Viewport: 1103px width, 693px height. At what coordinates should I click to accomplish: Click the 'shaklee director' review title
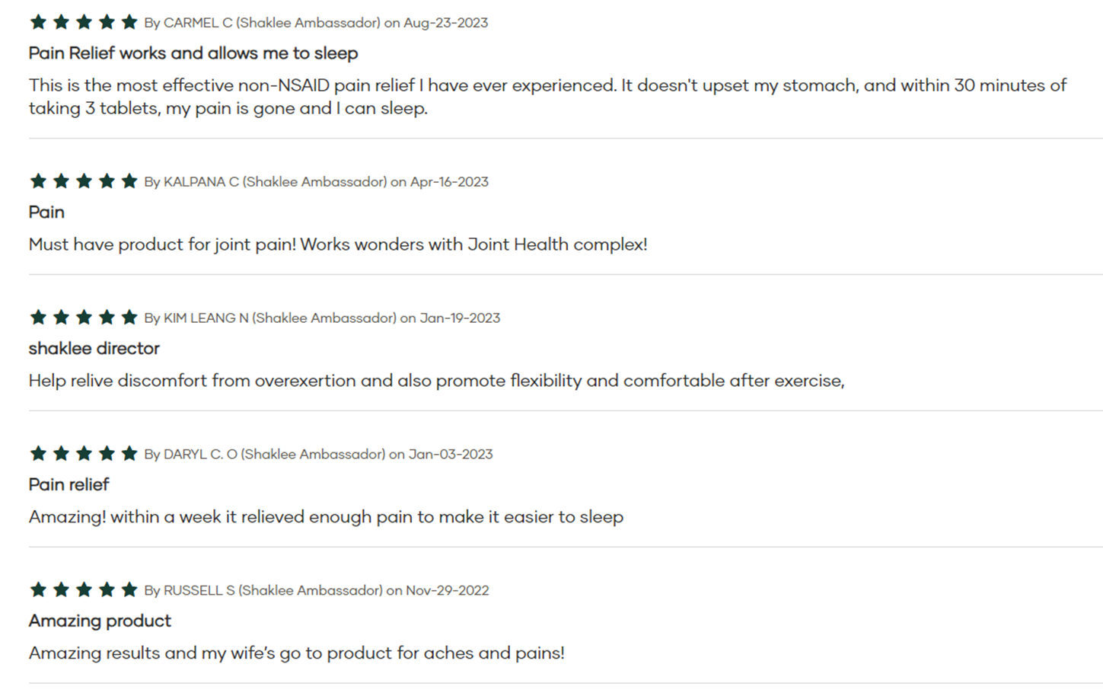click(94, 349)
